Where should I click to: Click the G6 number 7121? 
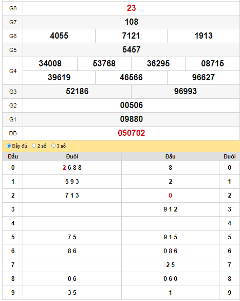click(x=131, y=36)
